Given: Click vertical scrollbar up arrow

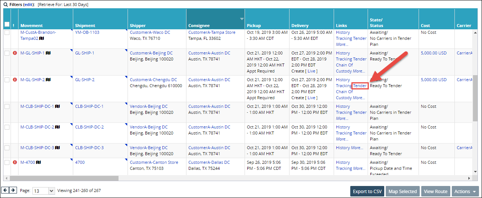Looking at the screenshot, I should coord(475,32).
